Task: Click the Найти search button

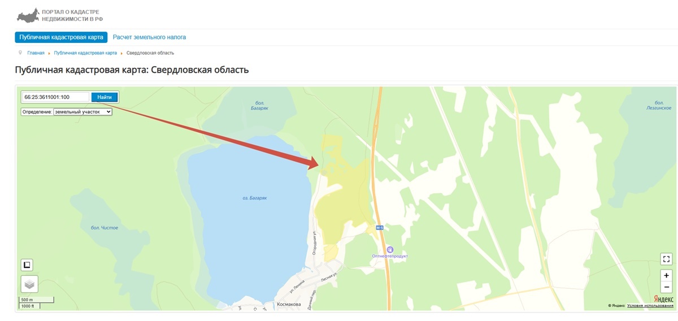Action: click(x=105, y=97)
